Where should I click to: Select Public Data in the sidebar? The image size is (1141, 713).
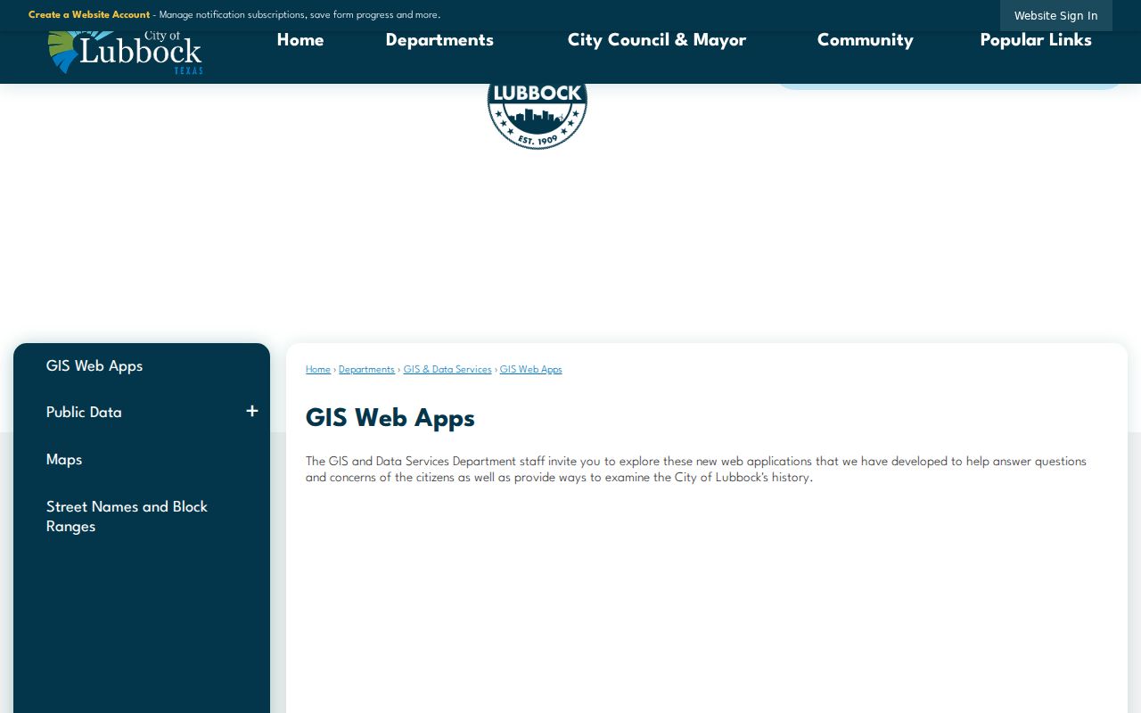(x=84, y=413)
